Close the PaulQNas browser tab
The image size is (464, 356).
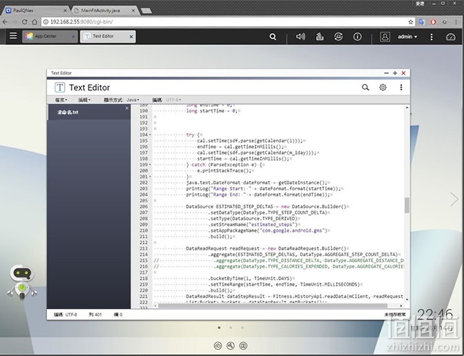coord(65,10)
